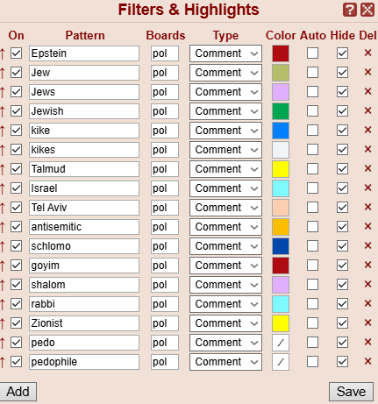The width and height of the screenshot is (378, 404).
Task: Open the Type dropdown for Tel Aviv
Action: (x=225, y=208)
